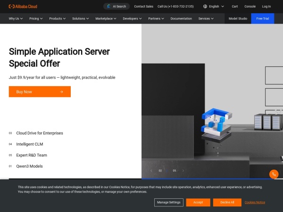Expand the Why Us menu

pyautogui.click(x=16, y=18)
